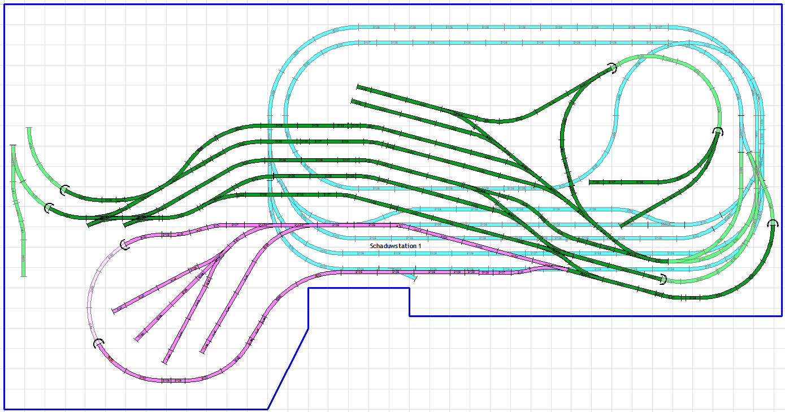Select the straight dark green stub track inside the loop

(x=624, y=182)
